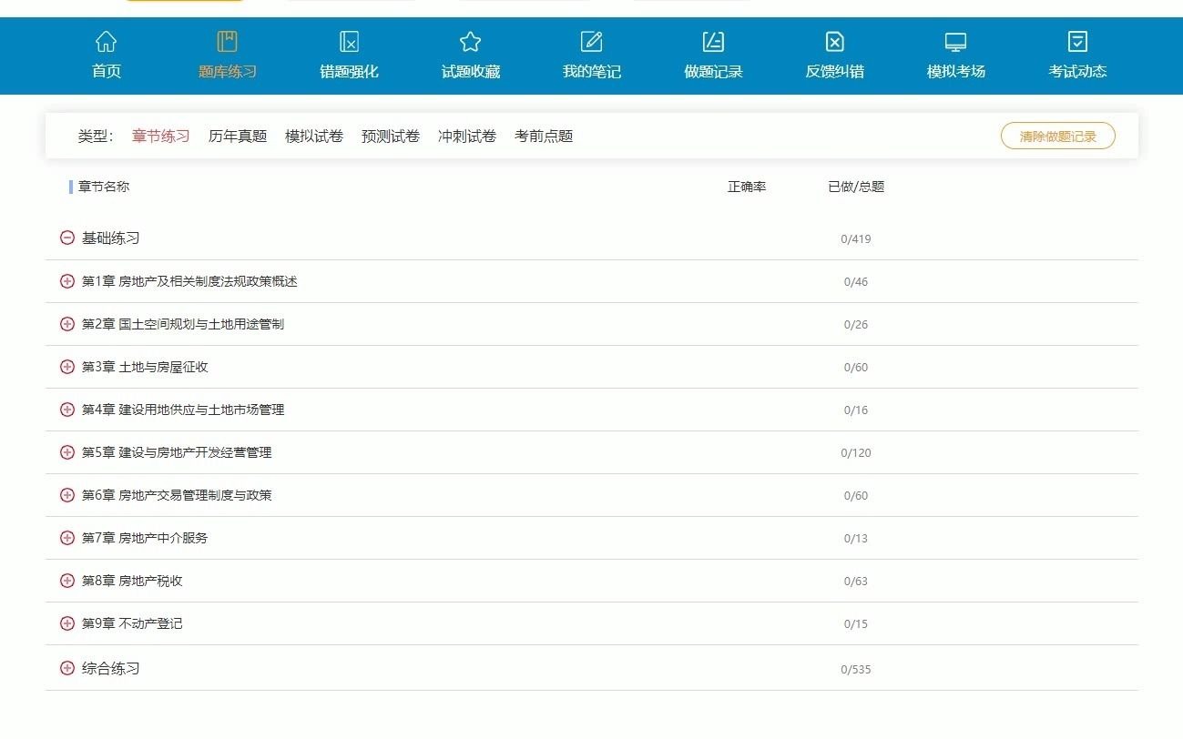Click 0/16 count for 第4章
The width and height of the screenshot is (1183, 739).
pyautogui.click(x=856, y=410)
